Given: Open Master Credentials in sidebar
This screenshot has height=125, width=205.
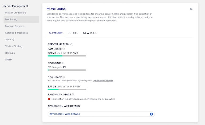Looking at the screenshot, I should click(16, 13).
